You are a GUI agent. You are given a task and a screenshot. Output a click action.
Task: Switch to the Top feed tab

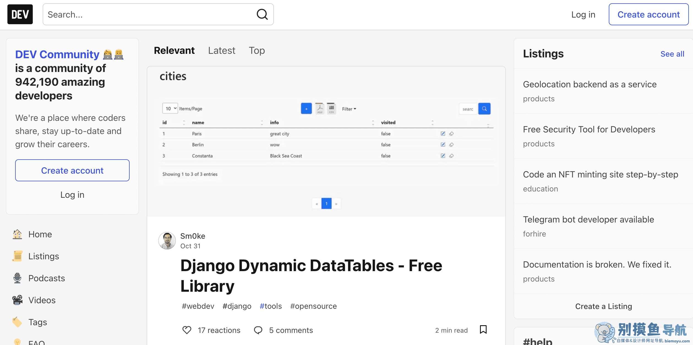coord(257,51)
